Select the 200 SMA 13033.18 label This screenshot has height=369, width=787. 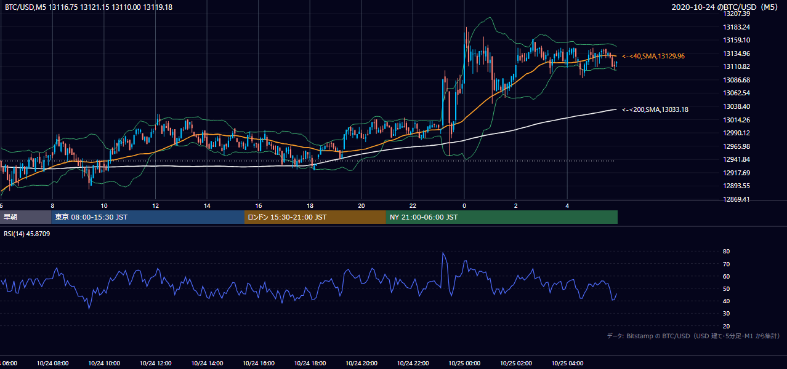655,109
